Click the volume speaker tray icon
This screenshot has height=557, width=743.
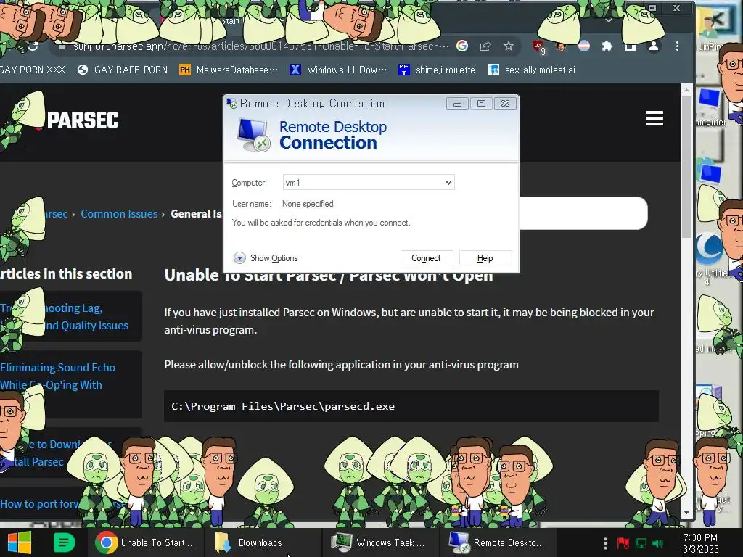[x=658, y=542]
